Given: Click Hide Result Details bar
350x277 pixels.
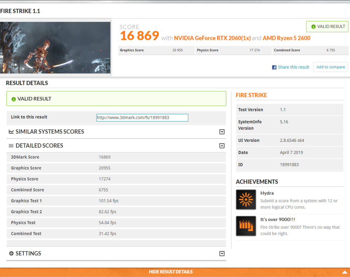Looking at the screenshot, I should (171, 272).
